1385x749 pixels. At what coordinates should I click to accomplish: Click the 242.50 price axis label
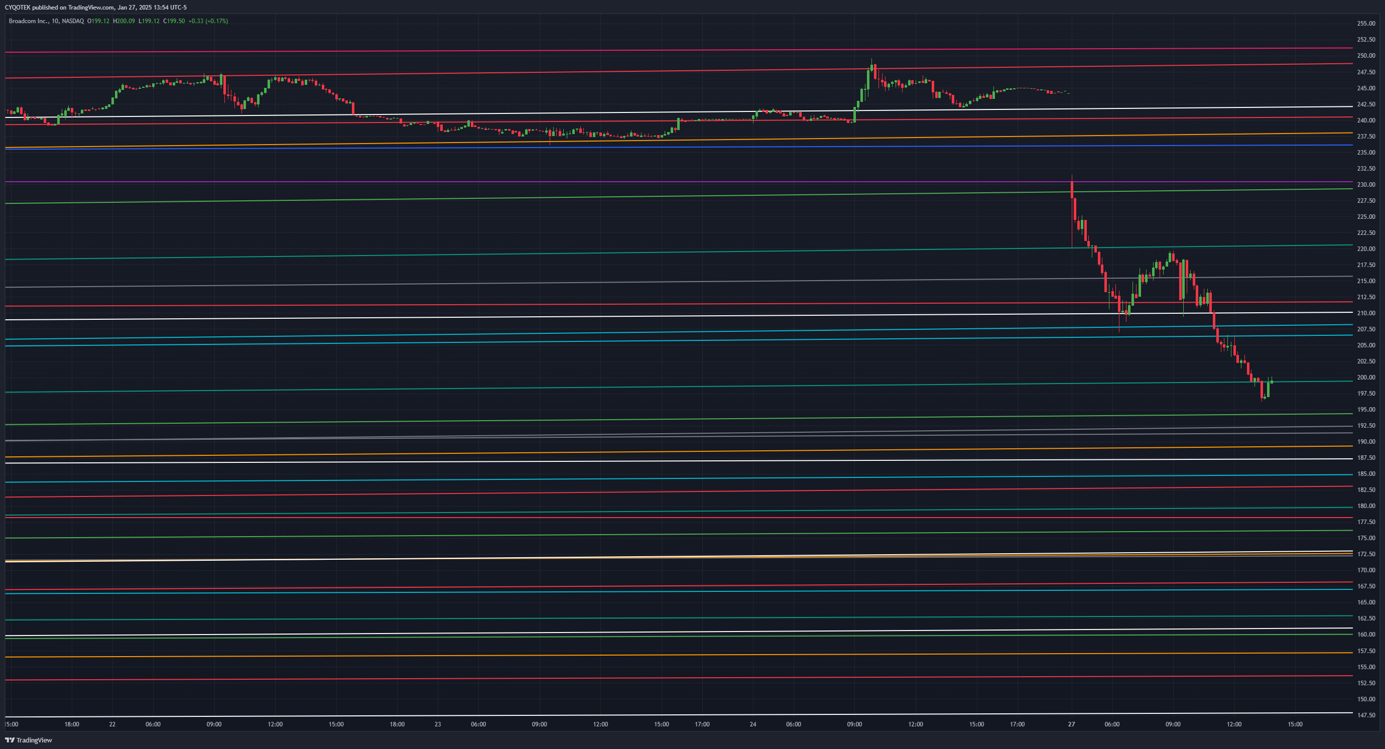coord(1366,104)
